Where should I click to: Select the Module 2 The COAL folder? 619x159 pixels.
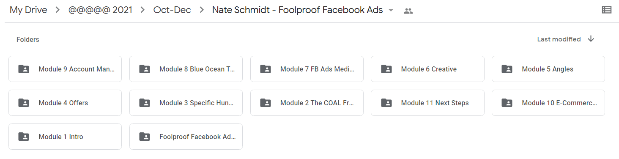click(x=307, y=103)
